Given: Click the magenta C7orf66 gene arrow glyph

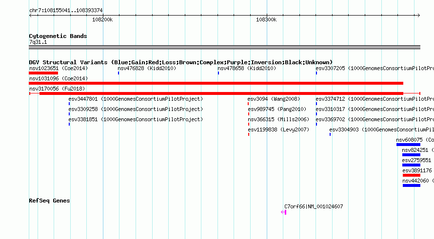Looking at the screenshot, I should coord(283,212).
